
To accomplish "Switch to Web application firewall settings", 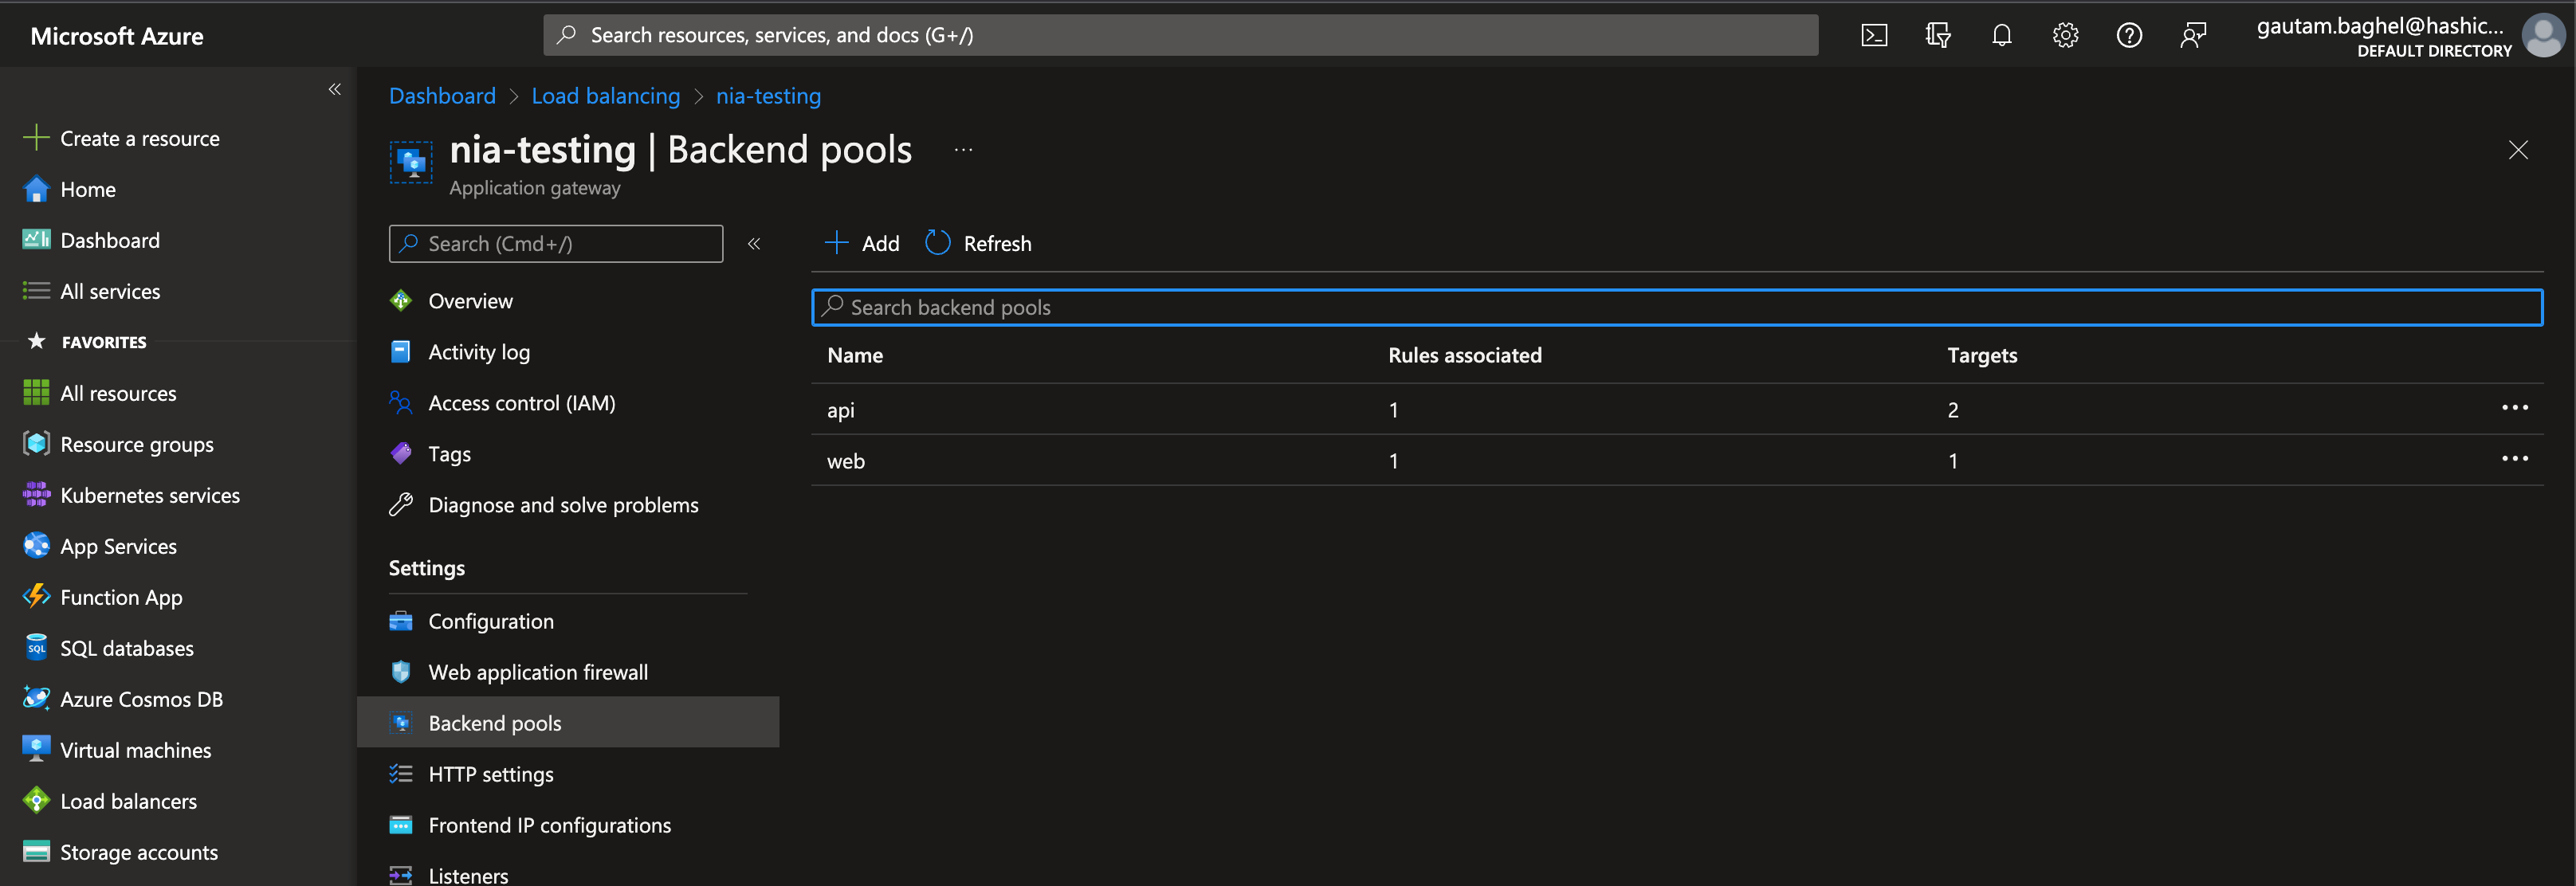I will [x=537, y=672].
